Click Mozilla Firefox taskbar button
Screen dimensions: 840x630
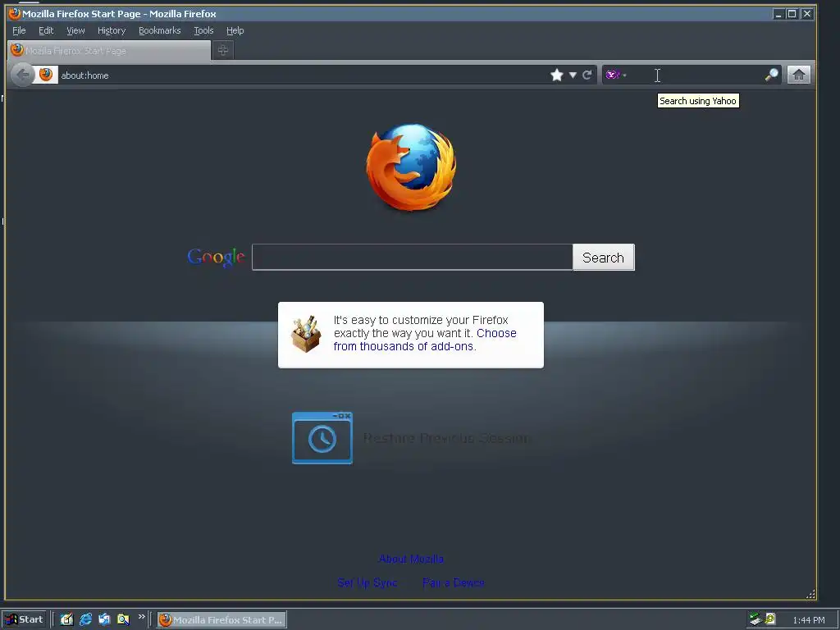tap(221, 620)
